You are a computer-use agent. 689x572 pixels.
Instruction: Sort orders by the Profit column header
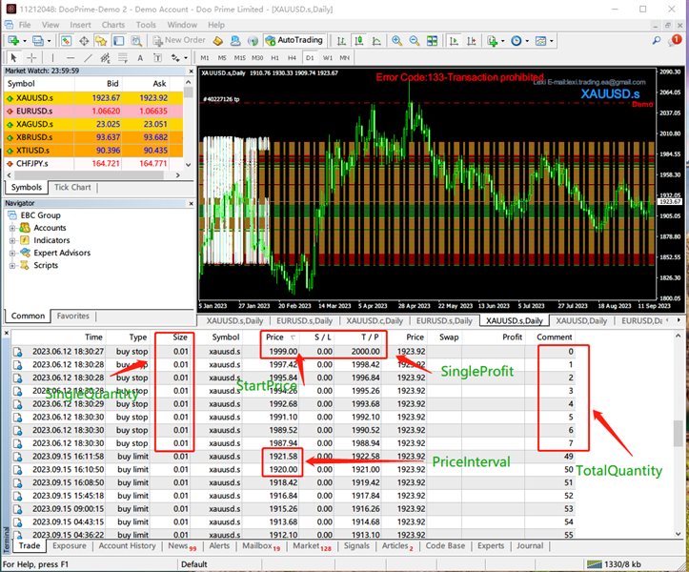tap(512, 337)
